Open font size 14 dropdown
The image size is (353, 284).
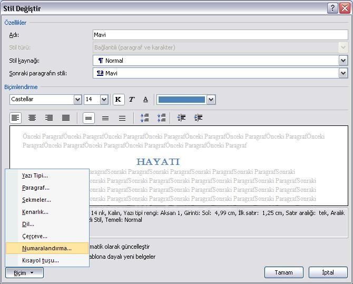click(x=104, y=100)
